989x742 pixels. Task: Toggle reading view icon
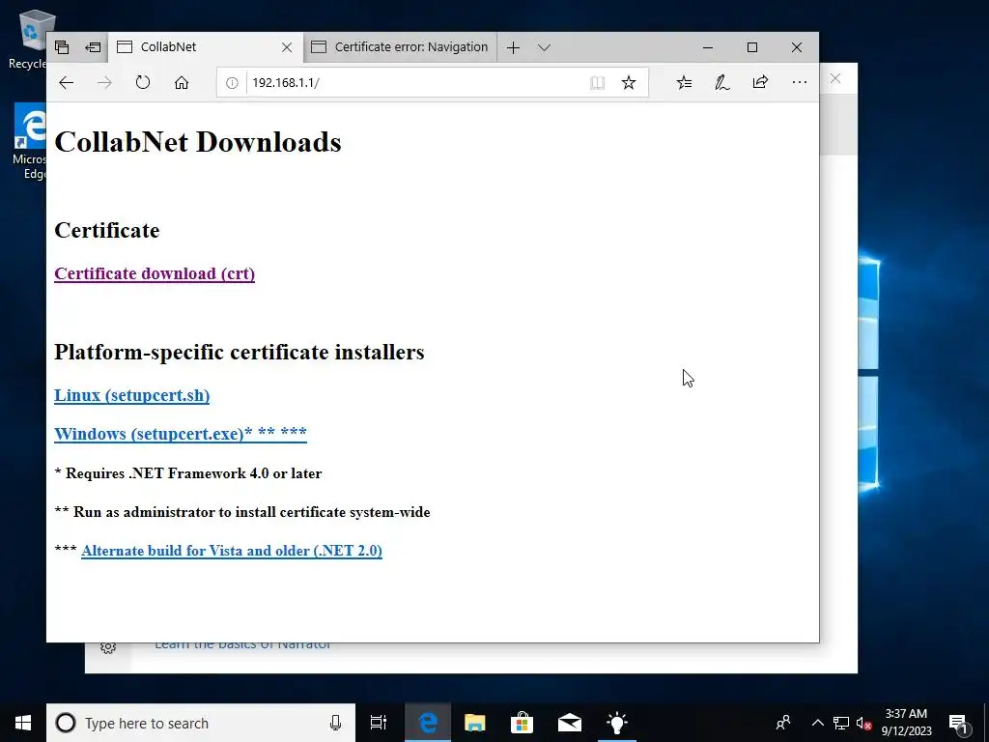pyautogui.click(x=597, y=83)
